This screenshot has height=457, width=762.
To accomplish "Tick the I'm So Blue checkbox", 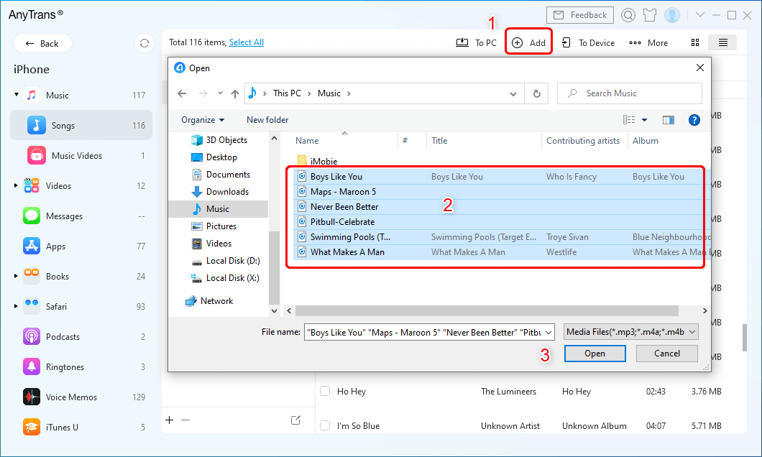I will [325, 426].
